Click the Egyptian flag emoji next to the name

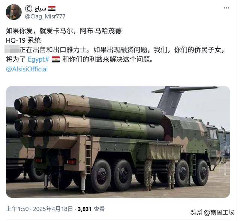pos(52,9)
